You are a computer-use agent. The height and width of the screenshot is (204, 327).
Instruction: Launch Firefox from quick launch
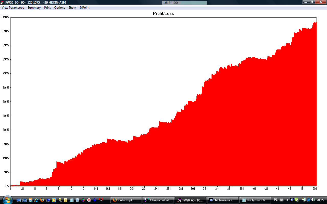click(42, 200)
